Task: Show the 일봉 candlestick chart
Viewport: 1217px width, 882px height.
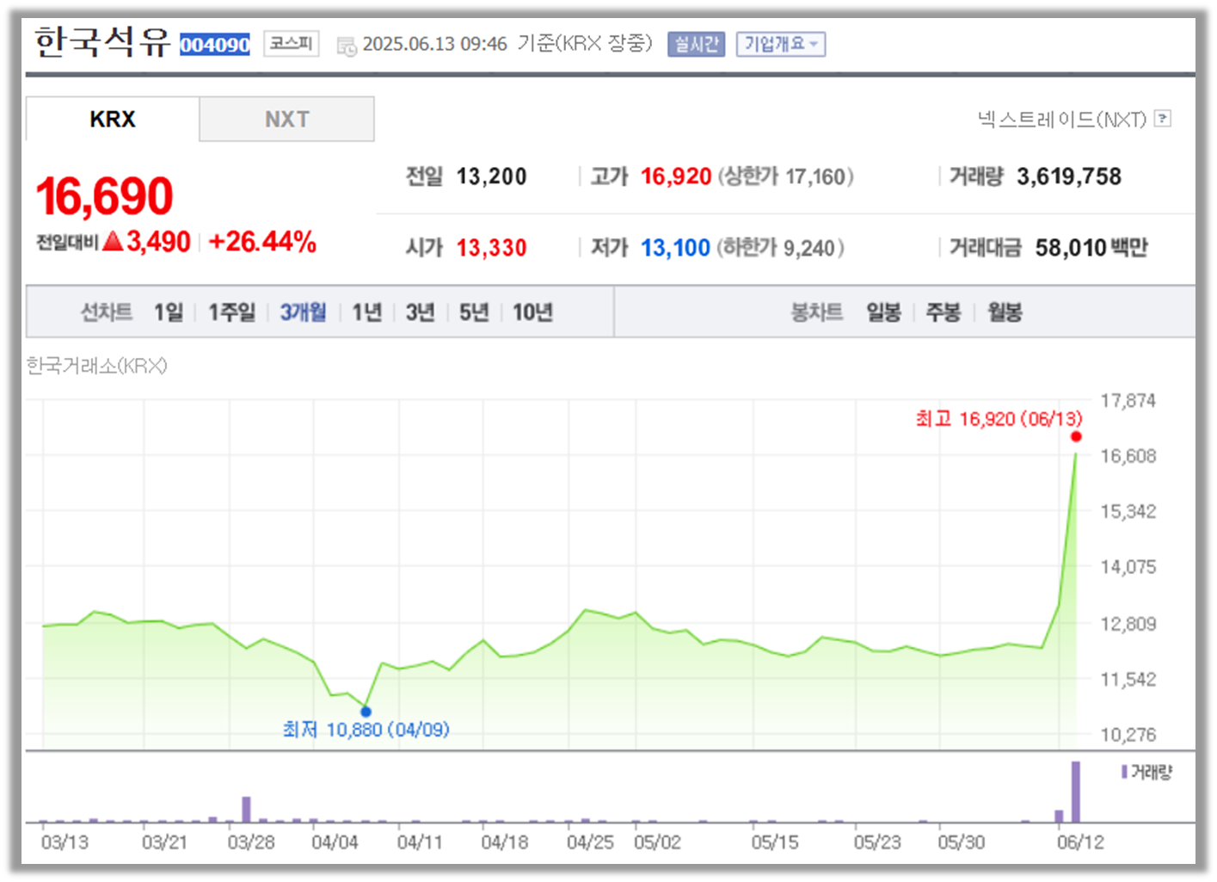Action: 883,311
